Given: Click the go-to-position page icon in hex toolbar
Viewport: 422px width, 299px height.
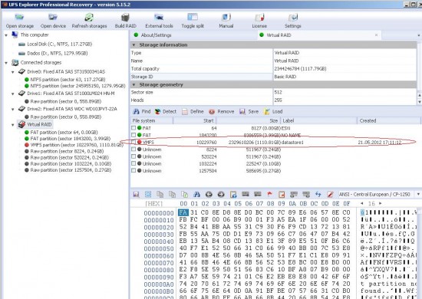Looking at the screenshot, I should [x=233, y=195].
